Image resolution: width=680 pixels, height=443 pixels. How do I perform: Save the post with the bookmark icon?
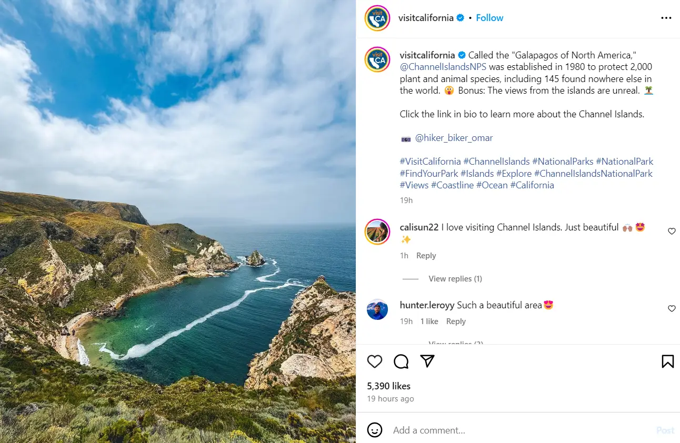tap(667, 361)
